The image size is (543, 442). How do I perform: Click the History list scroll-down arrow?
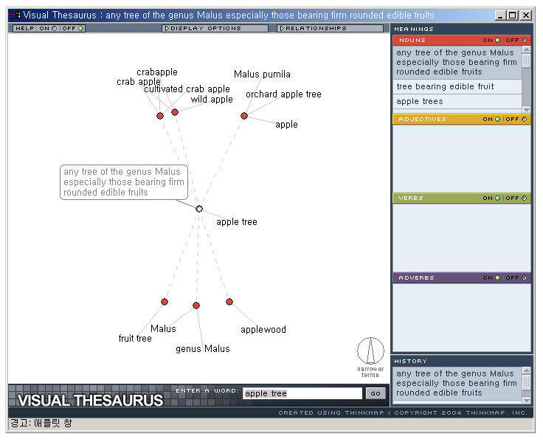tap(526, 401)
